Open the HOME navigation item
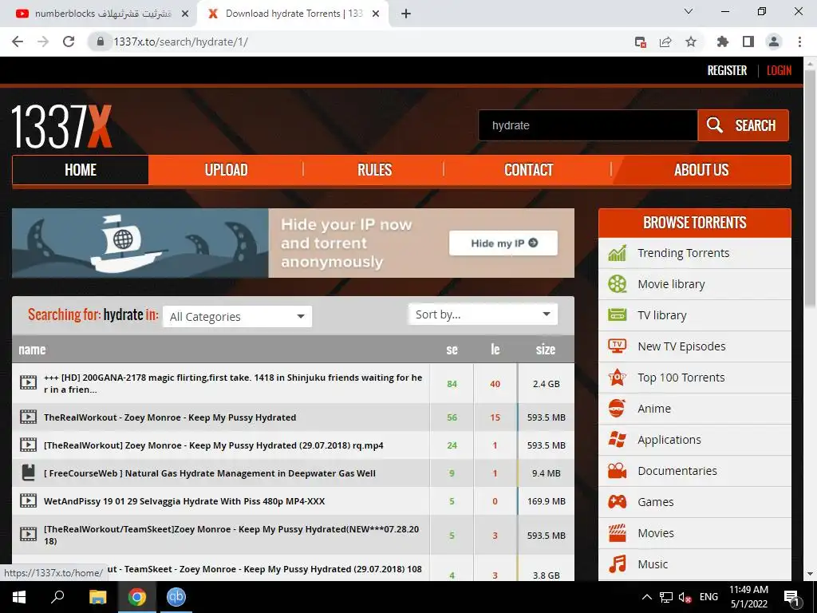This screenshot has height=613, width=817. click(81, 170)
